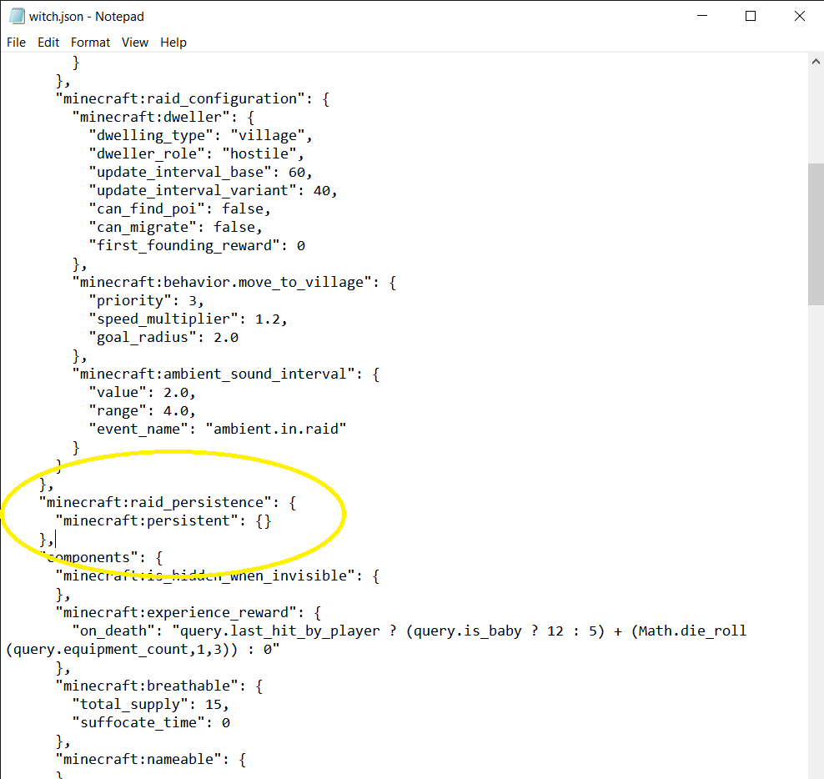Screen dimensions: 824x779
Task: Click the "minecraft:behavior.move_to_village" line
Action: pyautogui.click(x=234, y=282)
